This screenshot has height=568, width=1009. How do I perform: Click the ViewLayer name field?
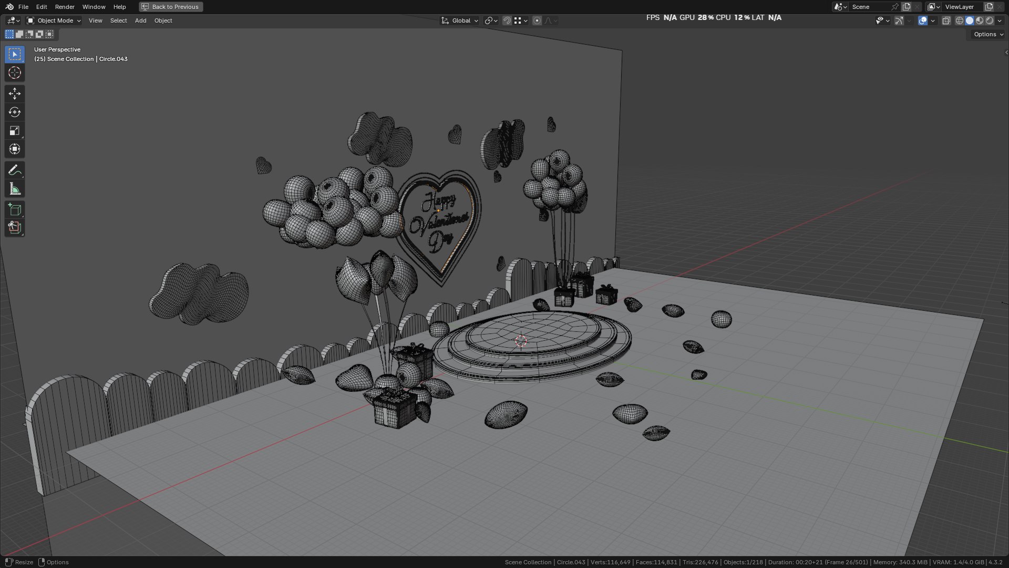pyautogui.click(x=963, y=7)
